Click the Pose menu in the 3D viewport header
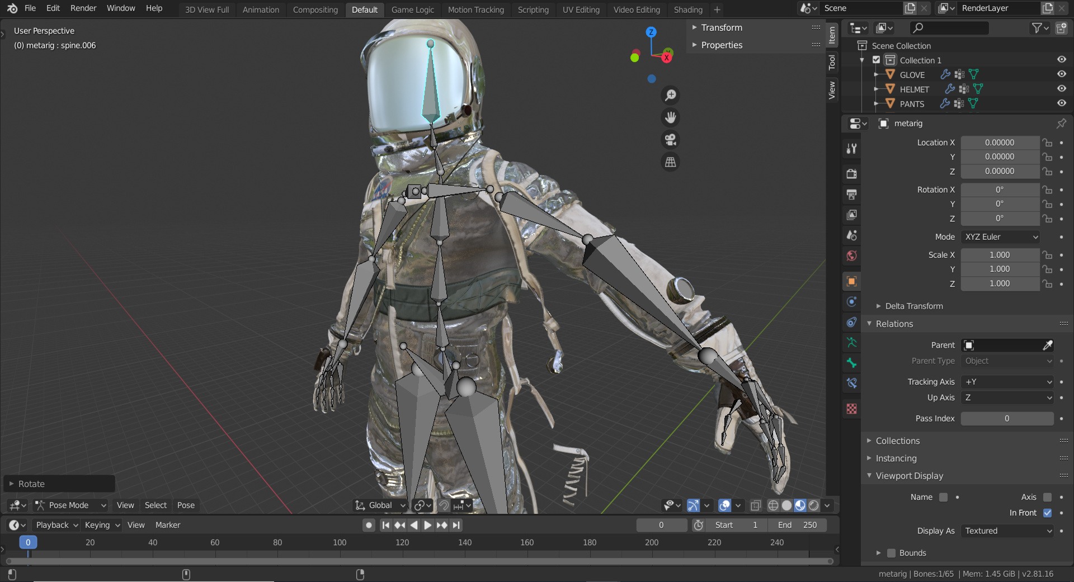Screen dimensions: 1074x582 [186, 505]
